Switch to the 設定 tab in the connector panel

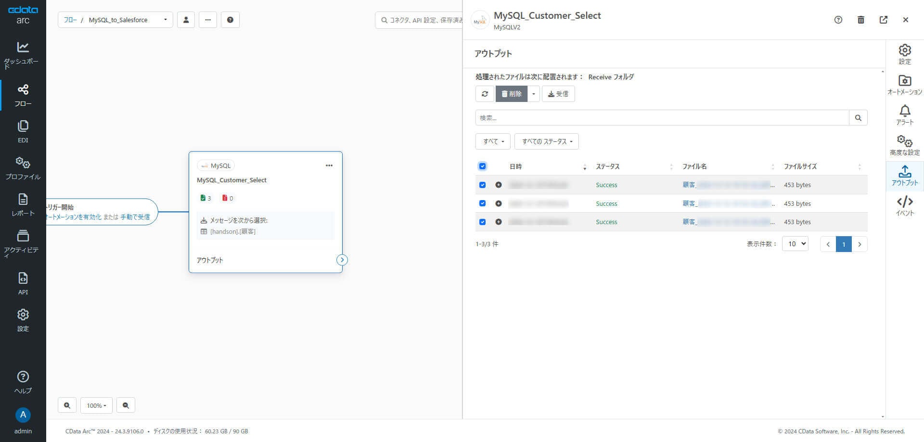905,54
